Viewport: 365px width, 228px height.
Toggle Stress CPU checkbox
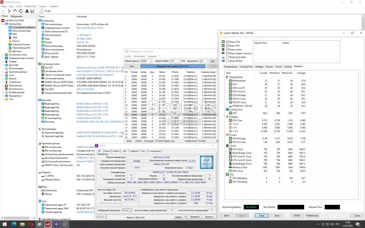pos(227,42)
